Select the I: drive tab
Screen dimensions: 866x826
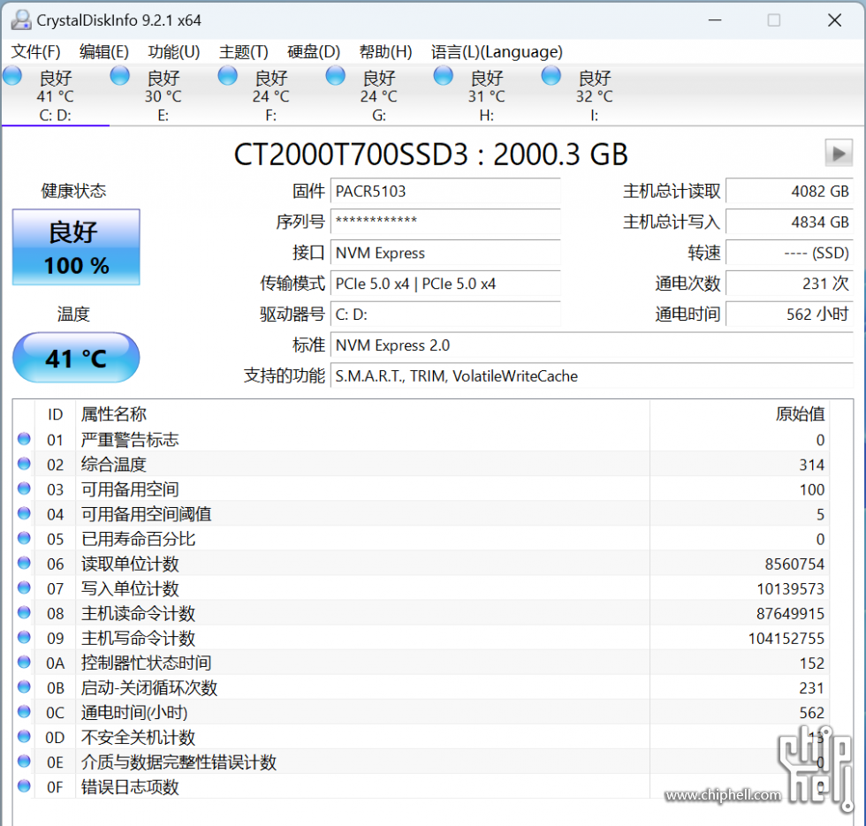594,95
